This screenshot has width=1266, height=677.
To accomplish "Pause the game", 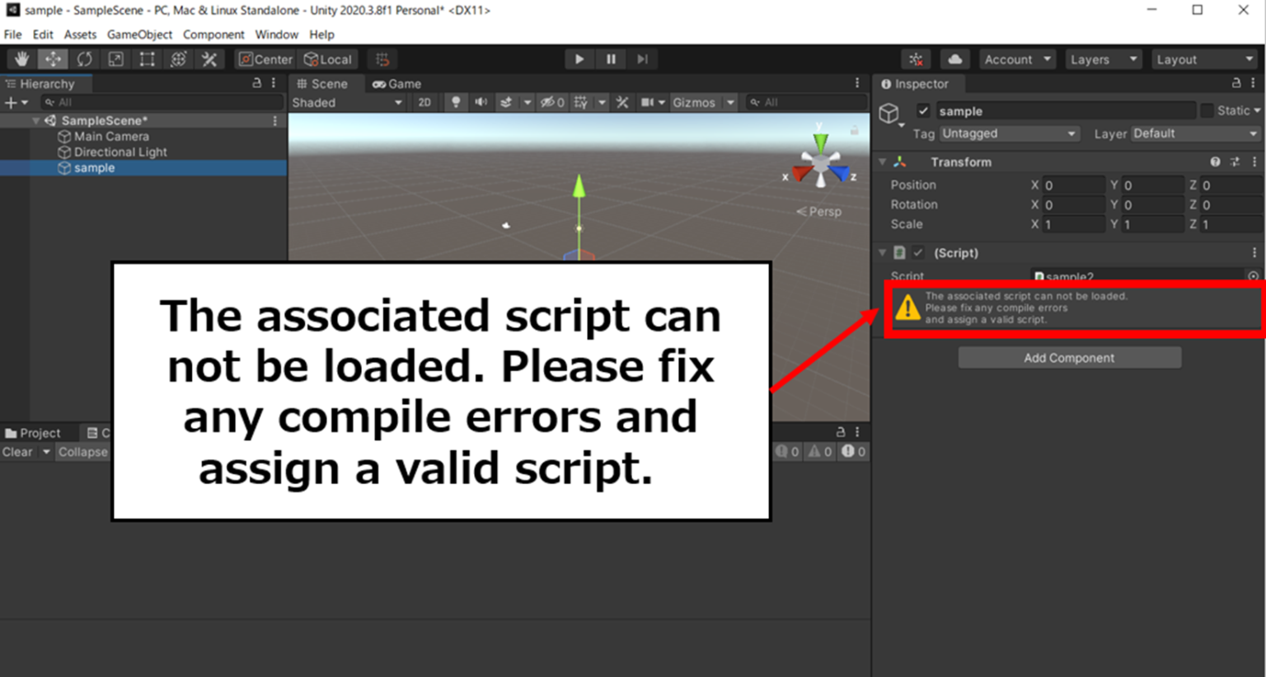I will tap(611, 59).
